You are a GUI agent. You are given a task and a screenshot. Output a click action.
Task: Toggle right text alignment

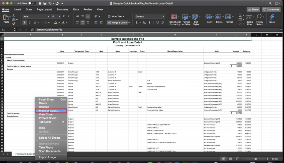tap(88, 23)
